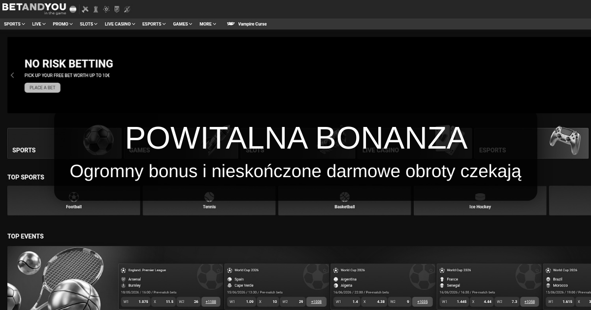Expand the SLOTS menu
Image resolution: width=591 pixels, height=310 pixels.
click(89, 24)
